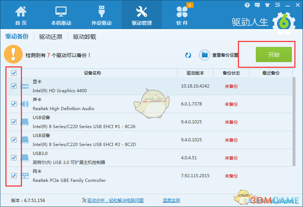303x207 pixels.
Task: Click the 版本：6.7.51.156 version text
Action: point(28,201)
